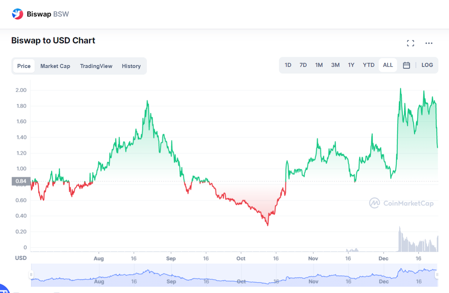Open the calendar date range picker
This screenshot has height=293, width=449.
pos(406,65)
